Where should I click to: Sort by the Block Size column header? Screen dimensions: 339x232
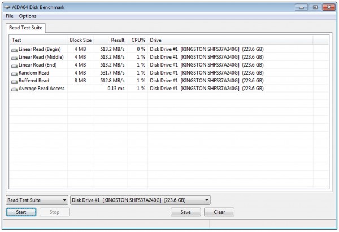tap(81, 40)
